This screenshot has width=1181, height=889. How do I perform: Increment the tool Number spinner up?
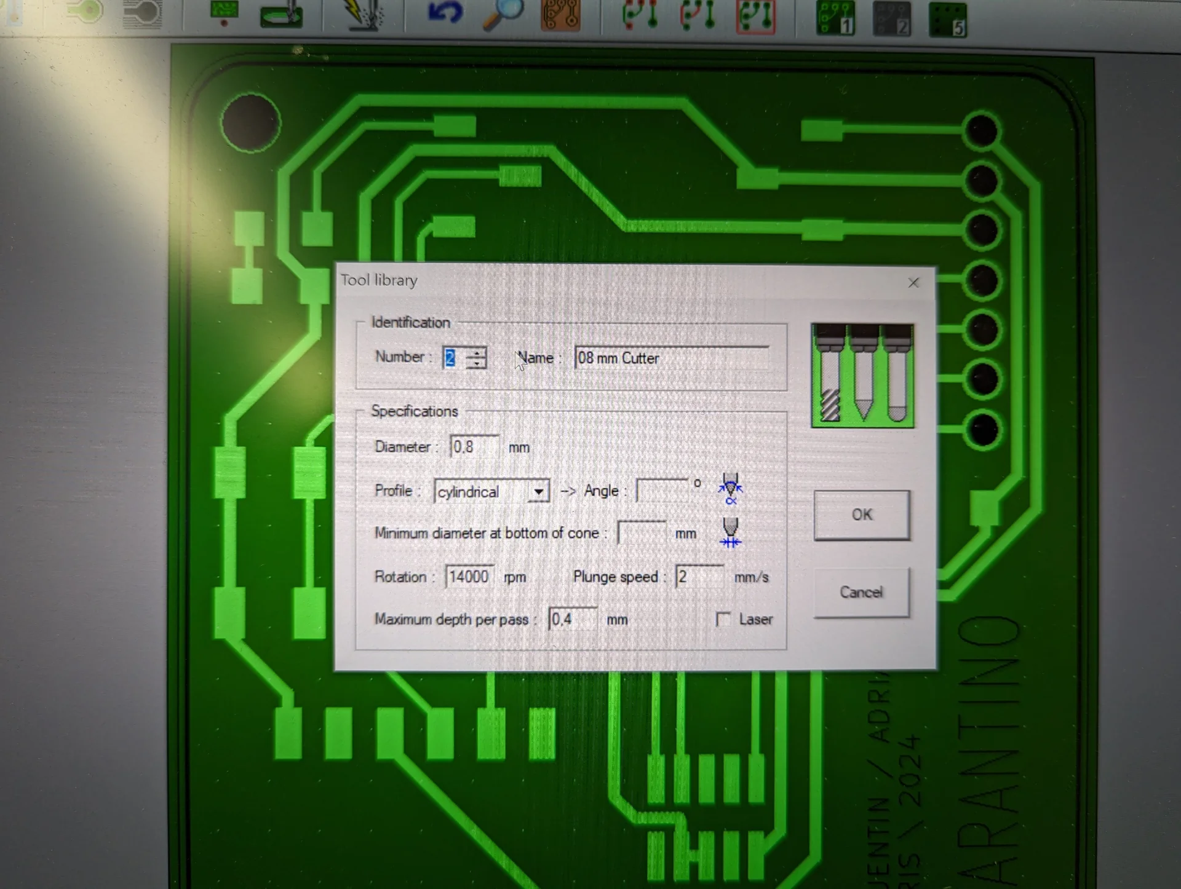coord(477,352)
